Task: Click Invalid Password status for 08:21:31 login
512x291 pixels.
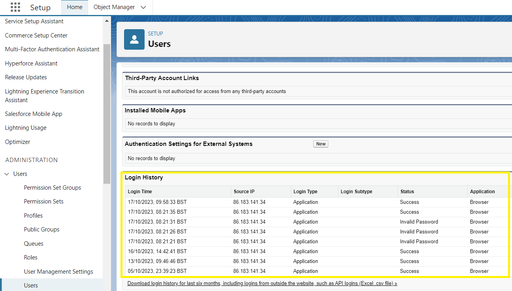Action: tap(419, 222)
